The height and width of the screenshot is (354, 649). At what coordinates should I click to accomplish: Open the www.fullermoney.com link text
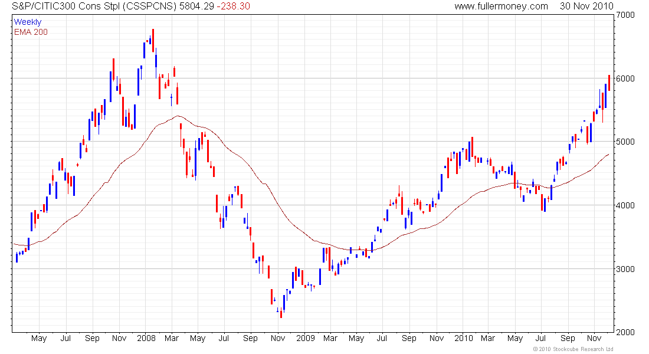click(501, 6)
